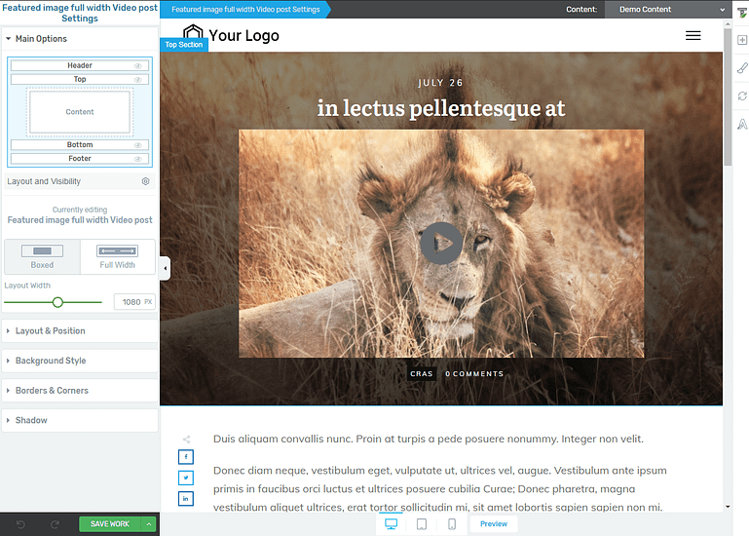The width and height of the screenshot is (749, 536).
Task: Open the typography A icon
Action: 742,125
